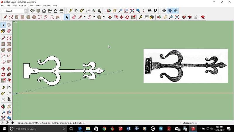Open the Edit menu
Image resolution: width=234 pixels, height=132 pixels.
8,6
